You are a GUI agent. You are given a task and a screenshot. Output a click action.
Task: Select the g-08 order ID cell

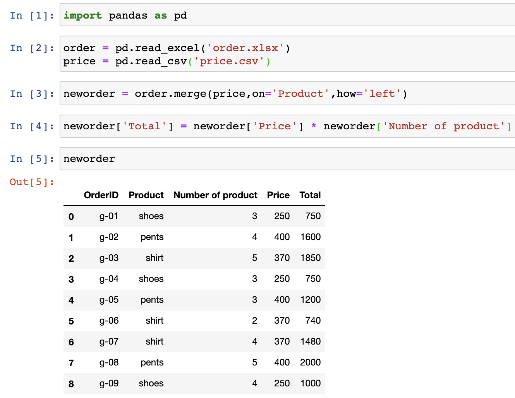pos(109,362)
